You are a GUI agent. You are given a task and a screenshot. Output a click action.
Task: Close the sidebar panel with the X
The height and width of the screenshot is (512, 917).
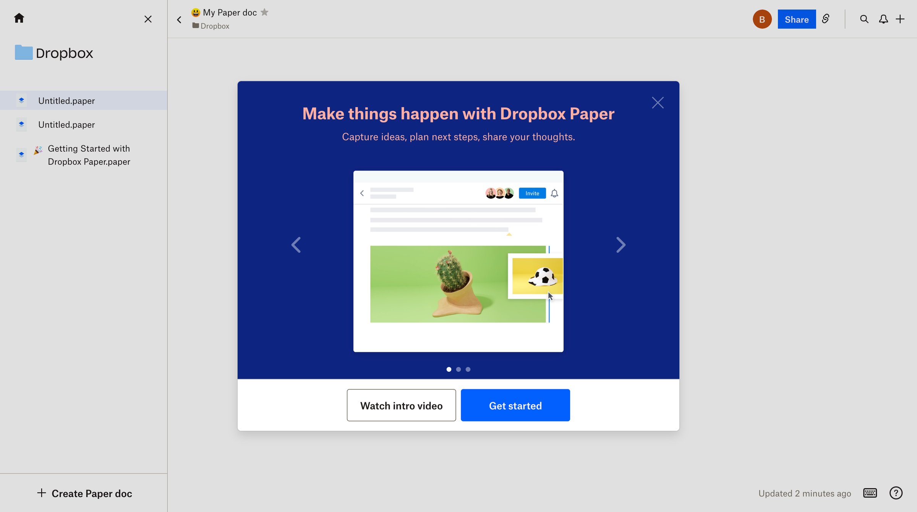[148, 19]
